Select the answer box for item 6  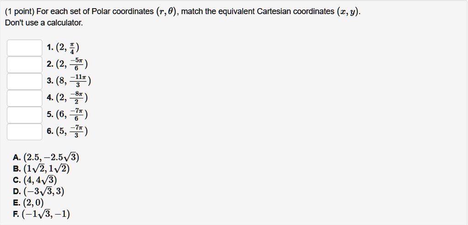(25, 132)
